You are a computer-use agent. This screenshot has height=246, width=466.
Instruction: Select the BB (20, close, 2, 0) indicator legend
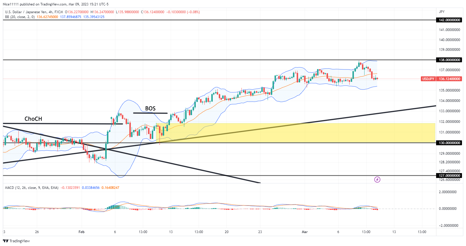[x=20, y=17]
